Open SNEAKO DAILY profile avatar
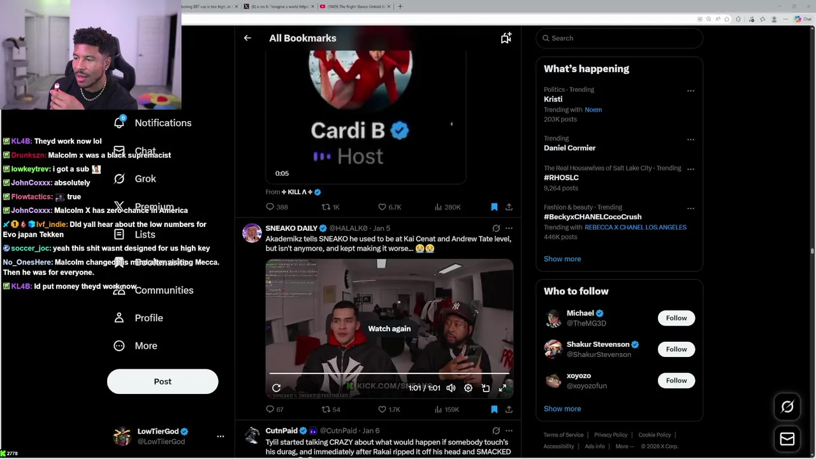The width and height of the screenshot is (816, 459). click(x=252, y=233)
